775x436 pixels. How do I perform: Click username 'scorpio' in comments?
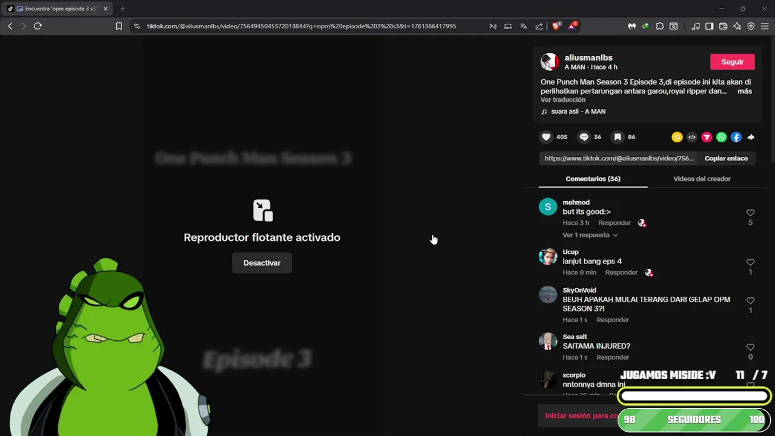(x=574, y=375)
